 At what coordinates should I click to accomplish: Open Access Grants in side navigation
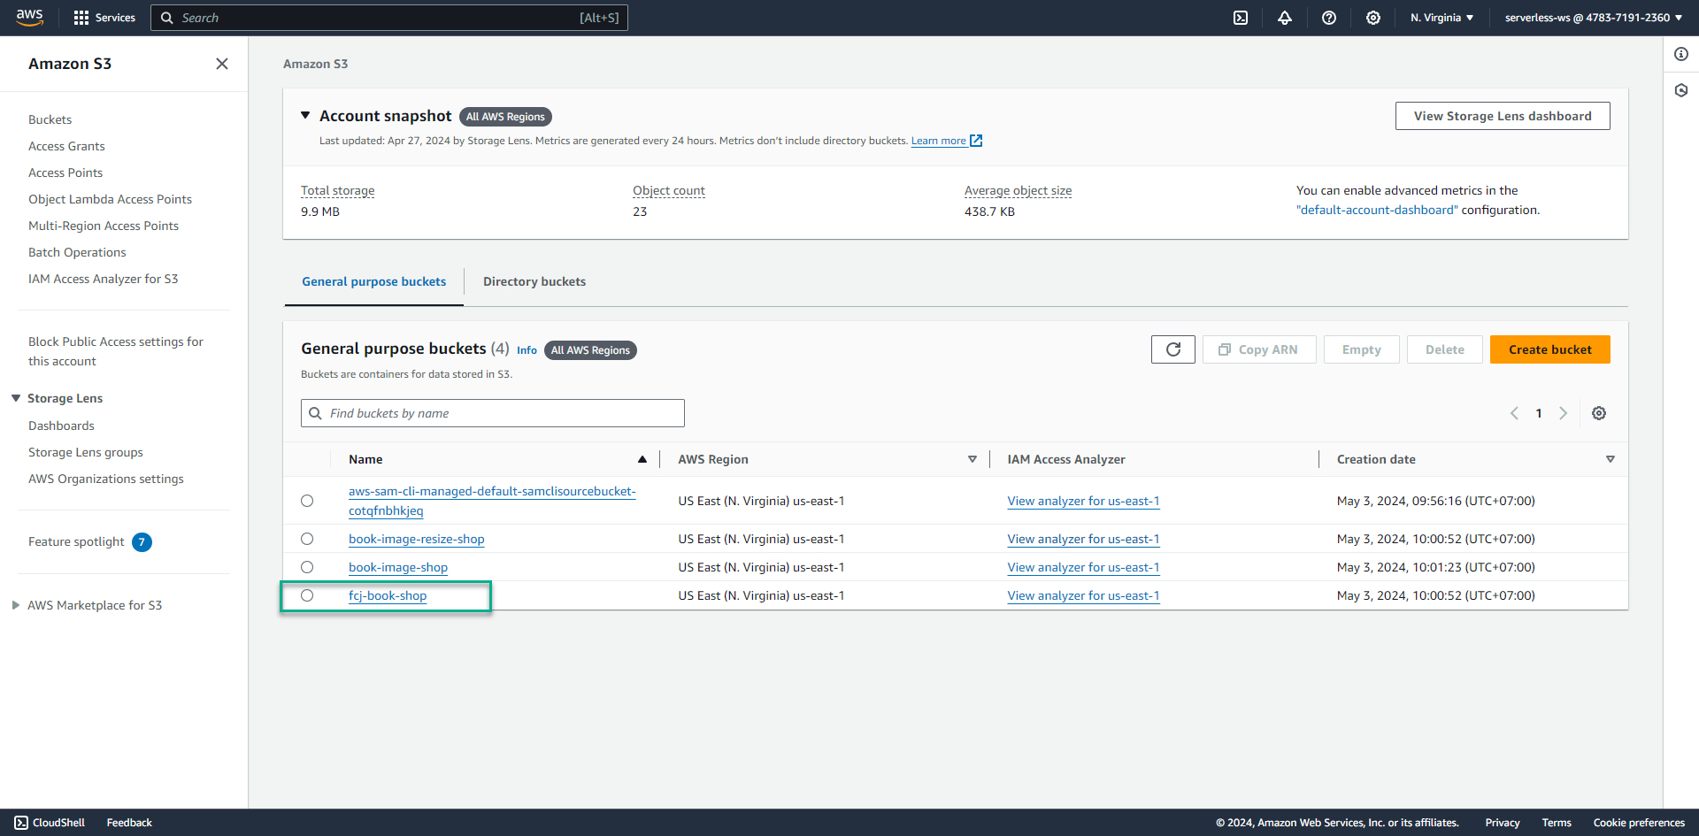66,146
